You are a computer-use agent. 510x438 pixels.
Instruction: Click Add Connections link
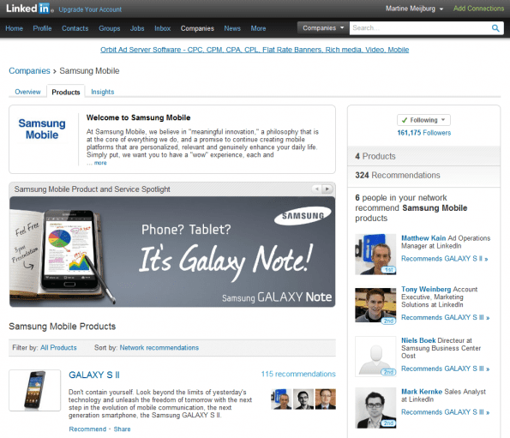pyautogui.click(x=479, y=9)
